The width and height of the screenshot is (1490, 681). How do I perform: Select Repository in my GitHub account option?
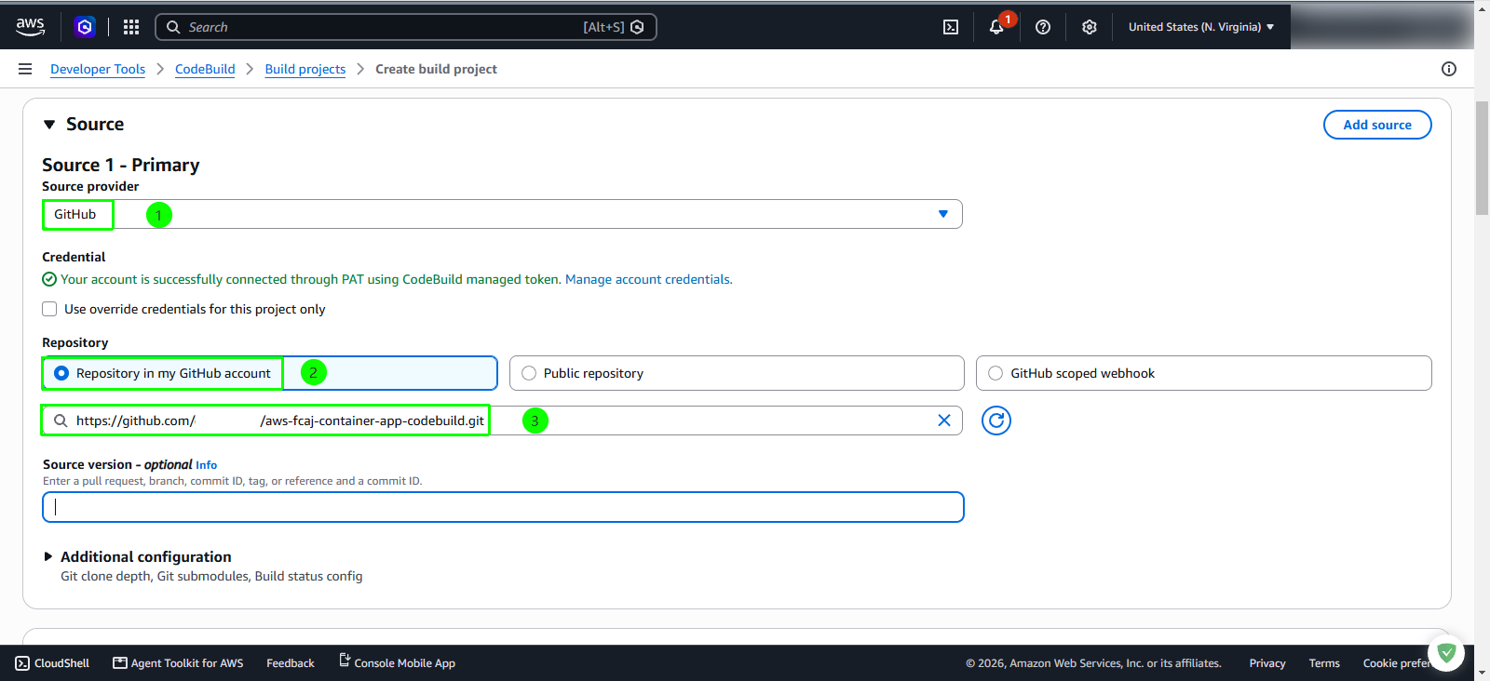pos(270,373)
